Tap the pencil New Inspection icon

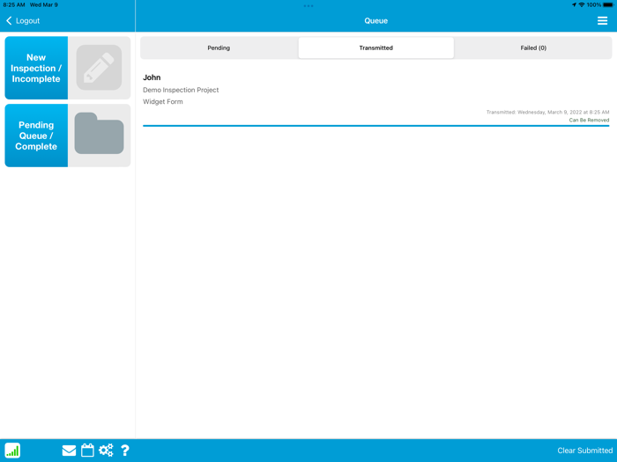[99, 68]
